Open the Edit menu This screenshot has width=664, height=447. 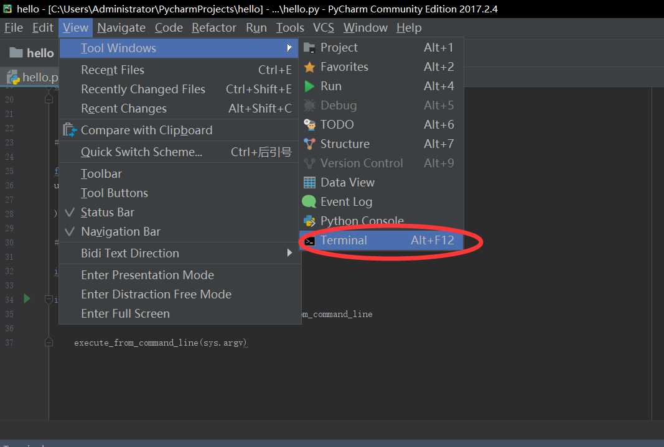(43, 28)
